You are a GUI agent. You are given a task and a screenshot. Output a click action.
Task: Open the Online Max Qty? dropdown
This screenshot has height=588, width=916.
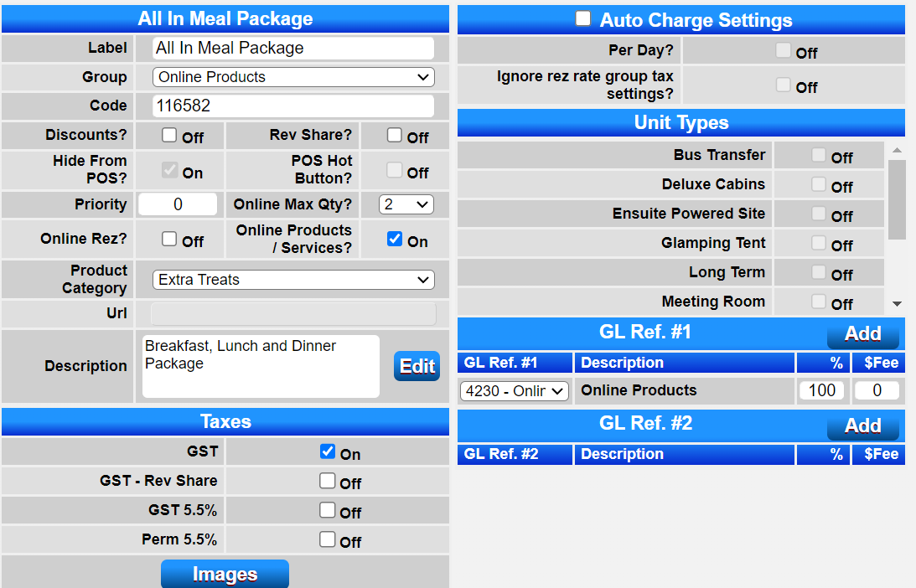(406, 204)
